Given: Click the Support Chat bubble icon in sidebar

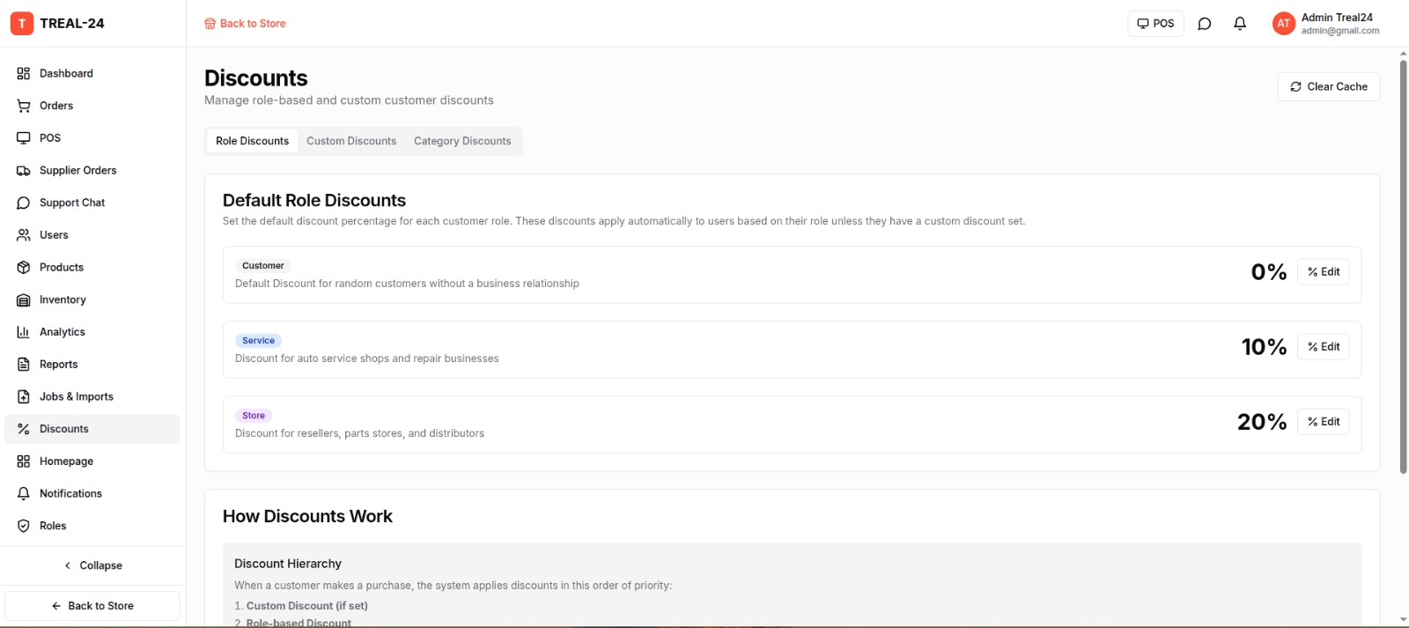Looking at the screenshot, I should click(x=24, y=203).
